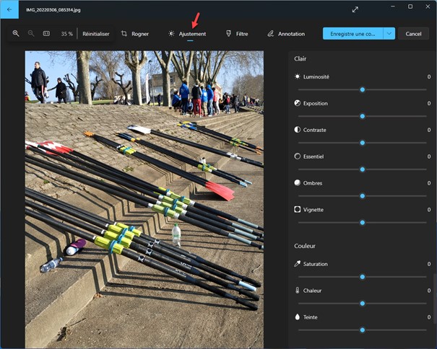Image resolution: width=437 pixels, height=349 pixels.
Task: Click the Essentiel slider handle
Action: [x=363, y=169]
